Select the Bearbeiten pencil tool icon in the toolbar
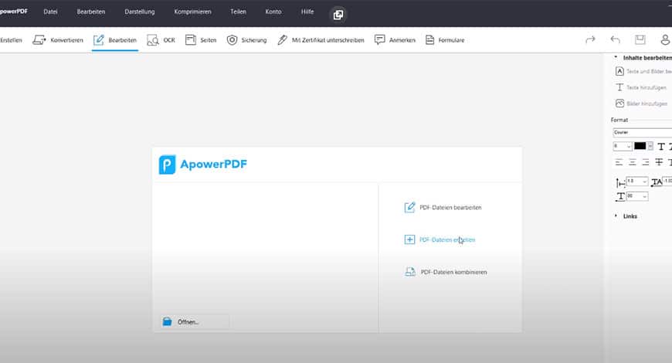Screen dimensions: 672x363 99,40
